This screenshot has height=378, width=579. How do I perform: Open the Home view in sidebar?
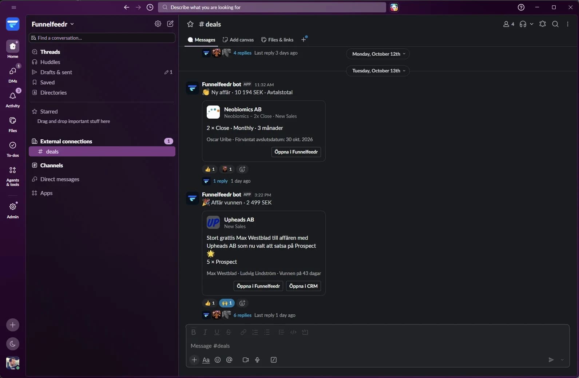[13, 49]
